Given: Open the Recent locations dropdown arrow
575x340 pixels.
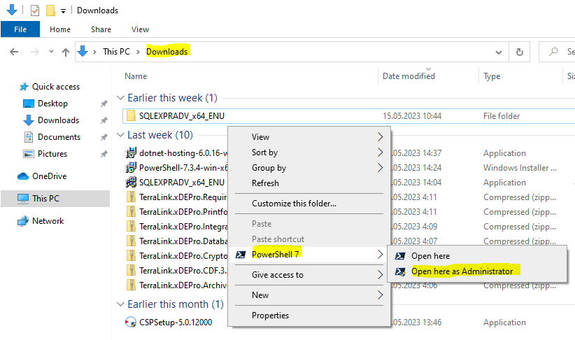Looking at the screenshot, I should coord(51,52).
